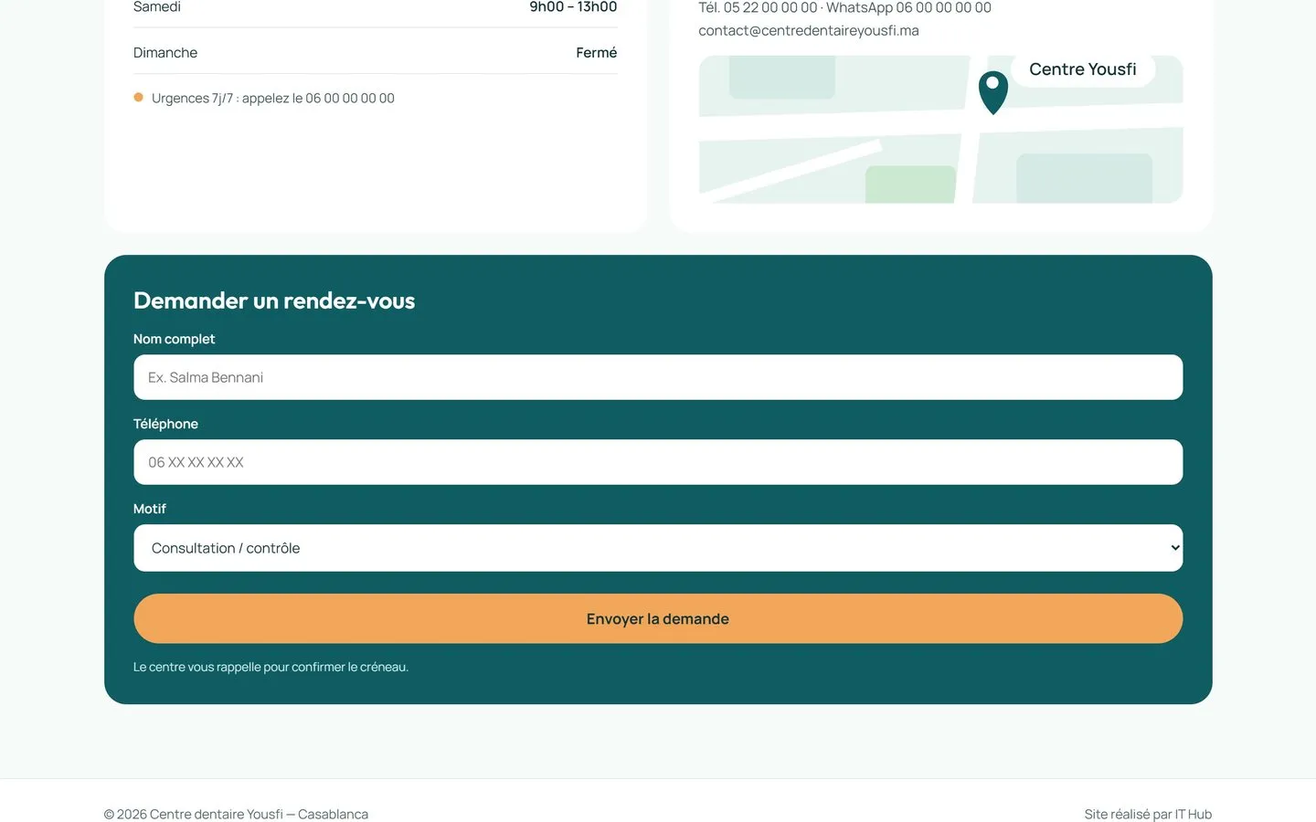Click the Motif field label
Viewport: 1316px width, 822px height.
(150, 509)
